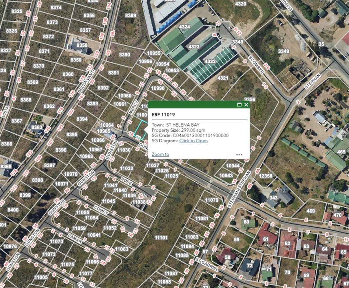
Task: Click parcel 4320 at the top
Action: [x=240, y=4]
